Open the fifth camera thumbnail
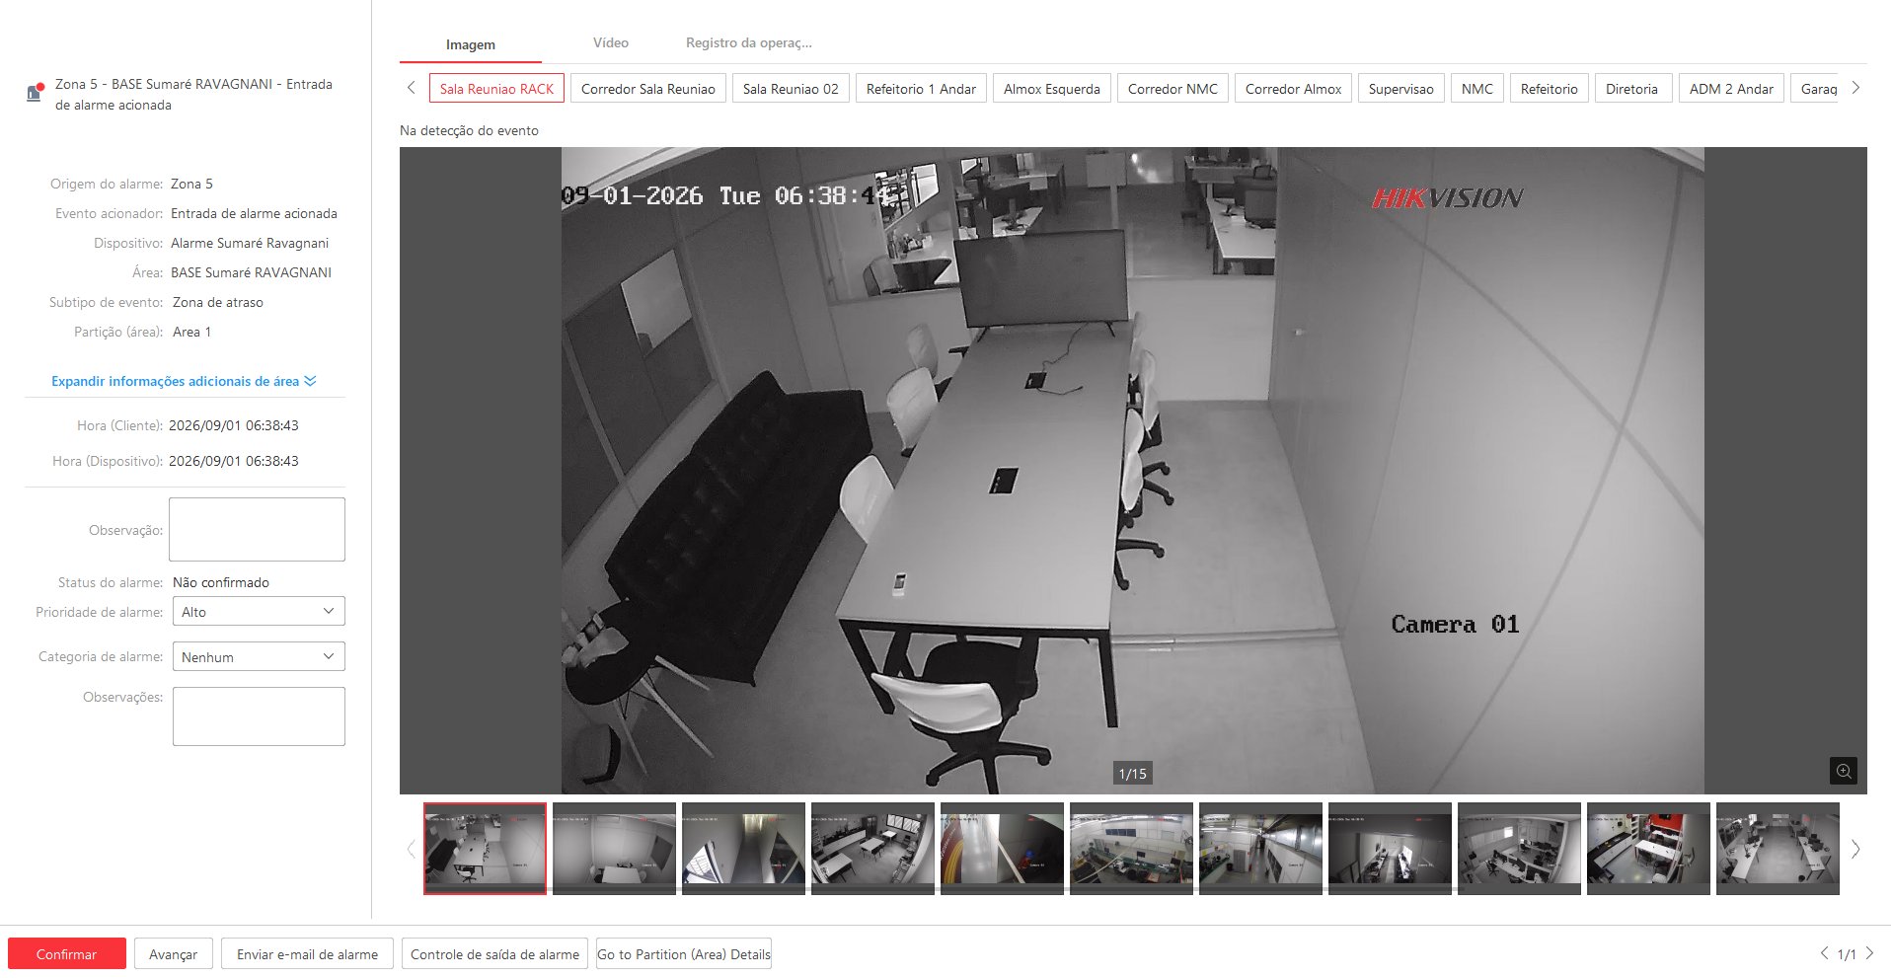1891x978 pixels. 1002,849
